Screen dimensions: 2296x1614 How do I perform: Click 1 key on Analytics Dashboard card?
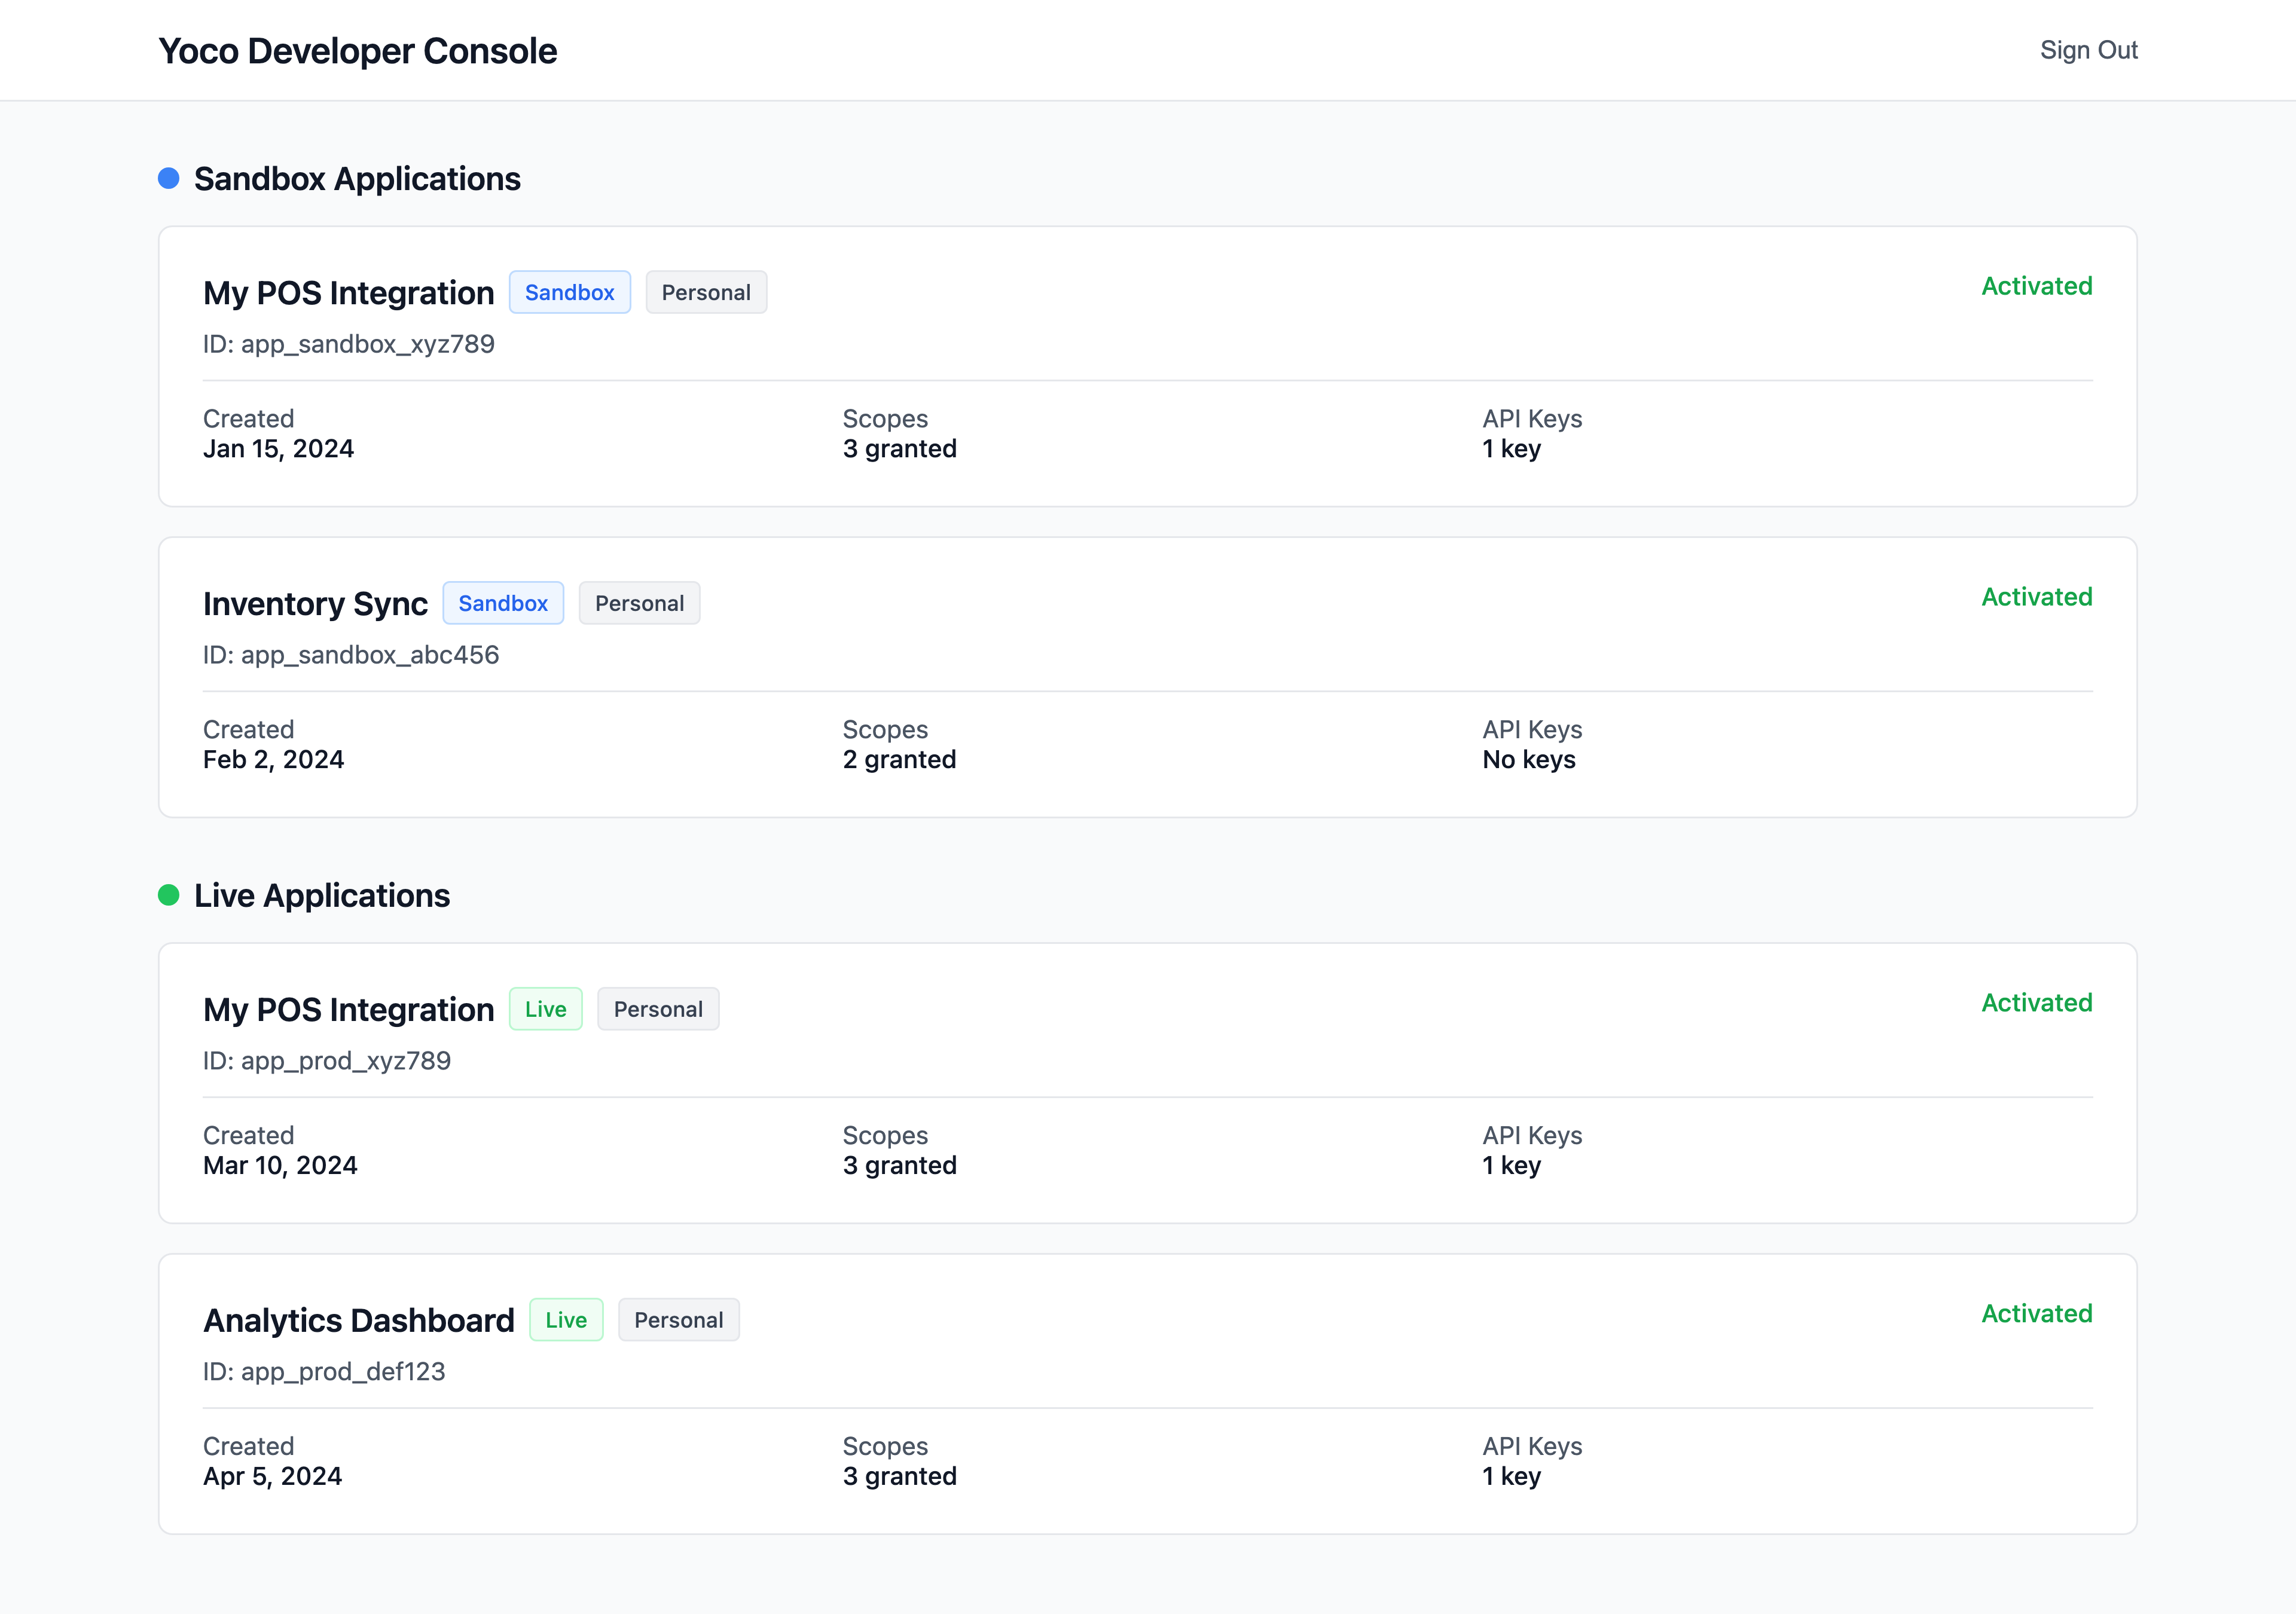1511,1477
